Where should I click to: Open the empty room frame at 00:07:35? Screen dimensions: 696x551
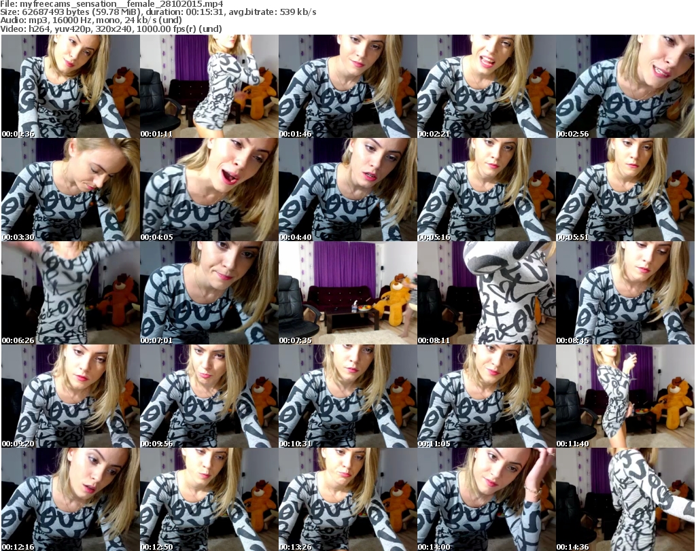coord(347,294)
